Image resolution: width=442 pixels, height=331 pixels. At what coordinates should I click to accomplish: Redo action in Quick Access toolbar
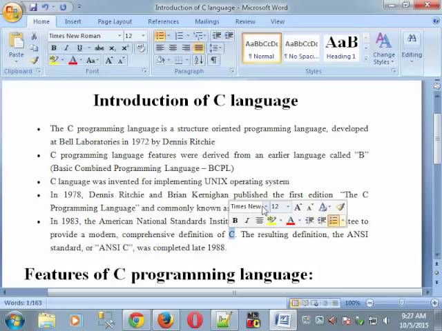click(63, 7)
